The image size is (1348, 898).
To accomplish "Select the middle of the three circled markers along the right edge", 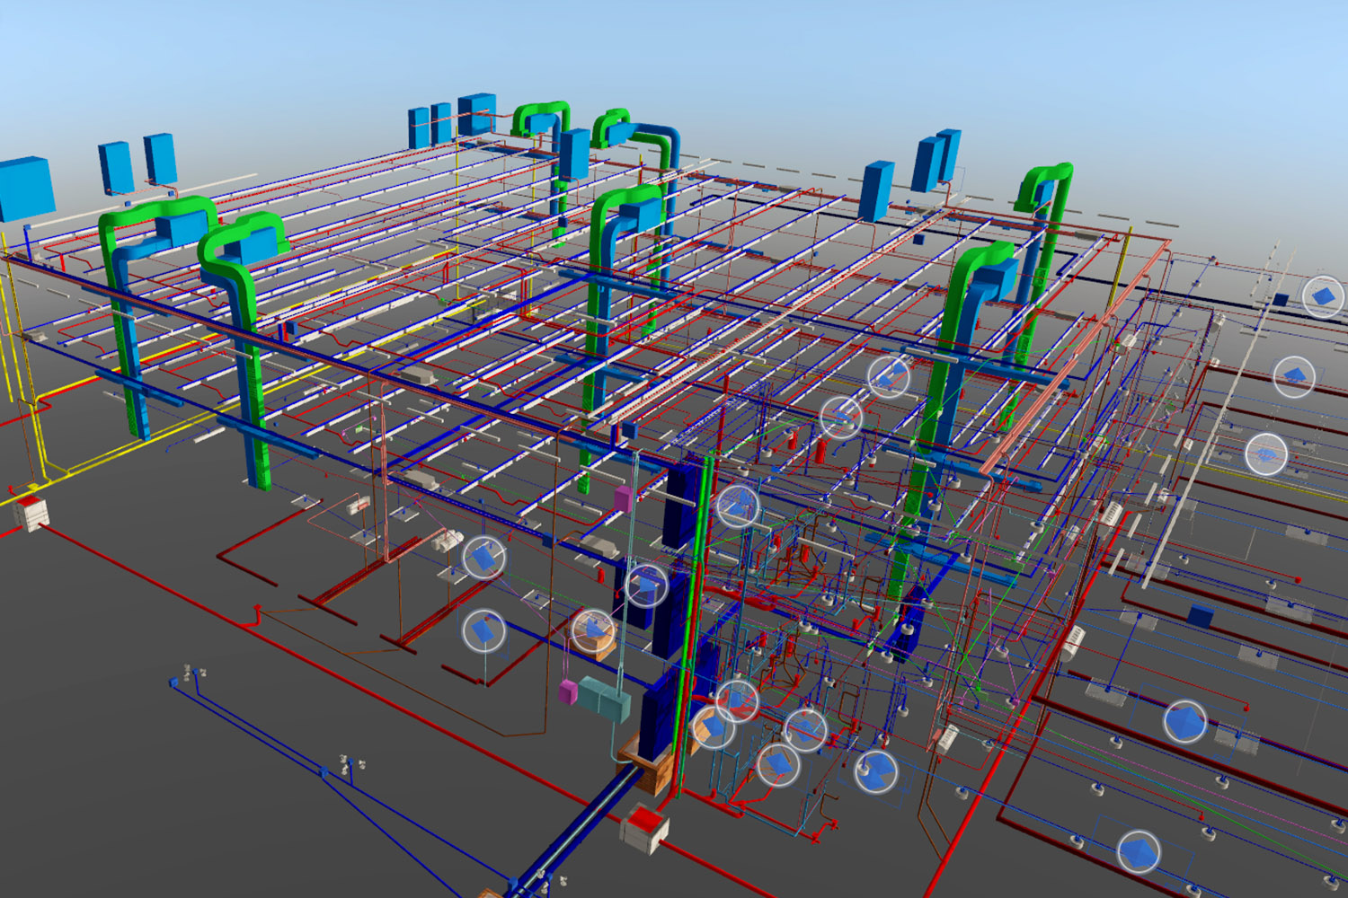I will coord(1294,375).
